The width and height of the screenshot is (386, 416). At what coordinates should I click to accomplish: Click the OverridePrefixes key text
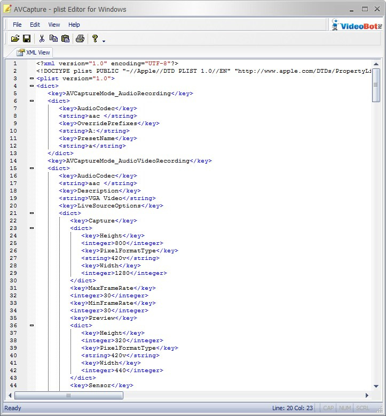(x=107, y=124)
